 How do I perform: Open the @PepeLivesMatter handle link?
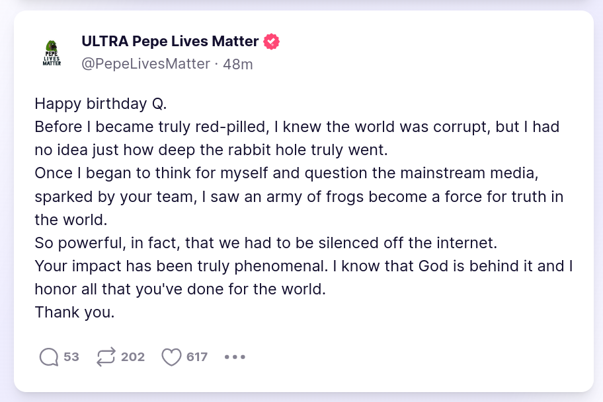tap(145, 64)
